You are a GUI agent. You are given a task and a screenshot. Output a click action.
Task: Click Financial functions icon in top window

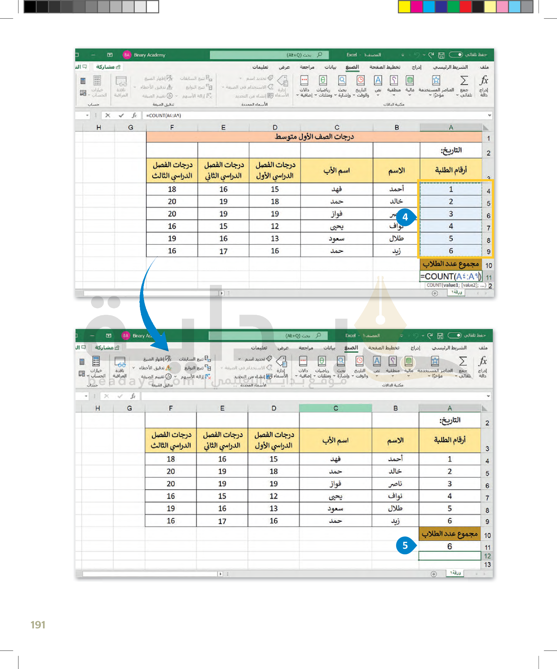(410, 81)
